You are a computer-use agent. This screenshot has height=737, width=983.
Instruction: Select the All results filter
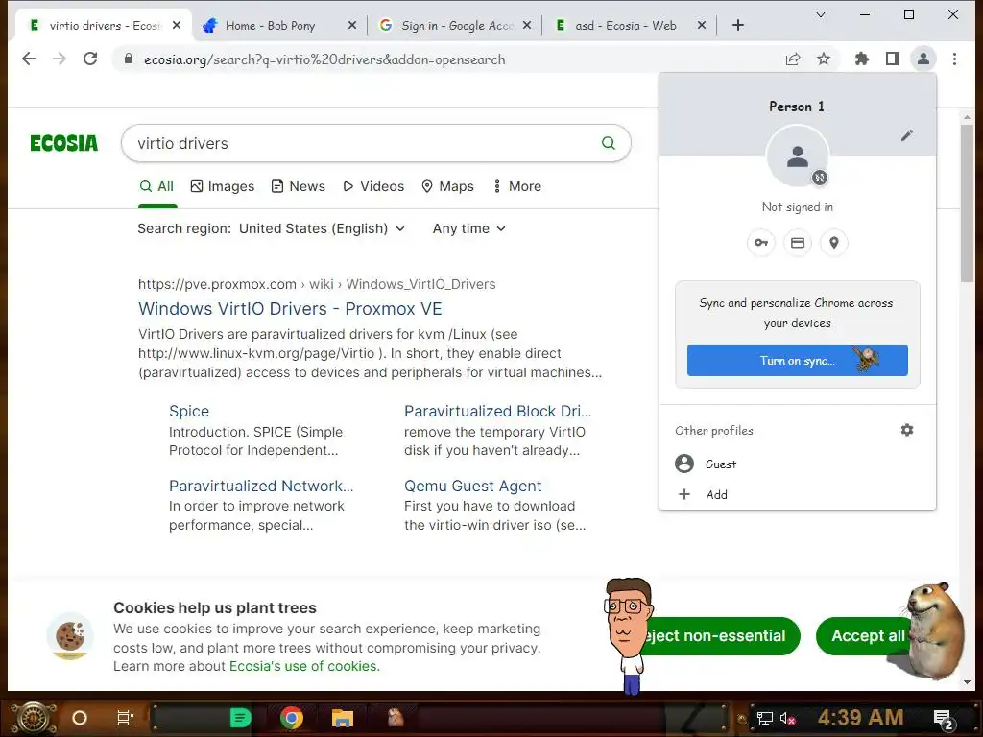click(x=156, y=187)
